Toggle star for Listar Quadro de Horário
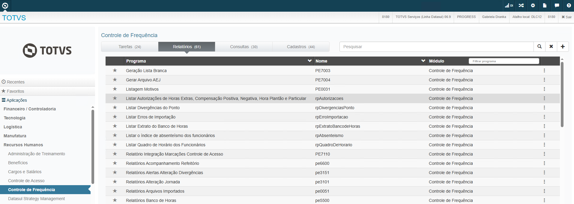The height and width of the screenshot is (204, 574). 115,144
